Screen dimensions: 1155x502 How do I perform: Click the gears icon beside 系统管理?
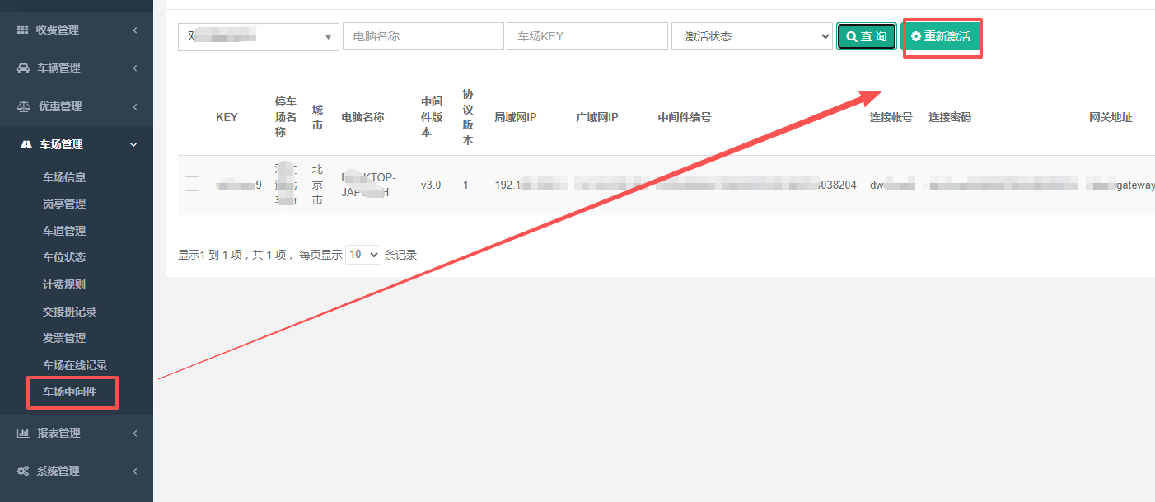pyautogui.click(x=23, y=472)
